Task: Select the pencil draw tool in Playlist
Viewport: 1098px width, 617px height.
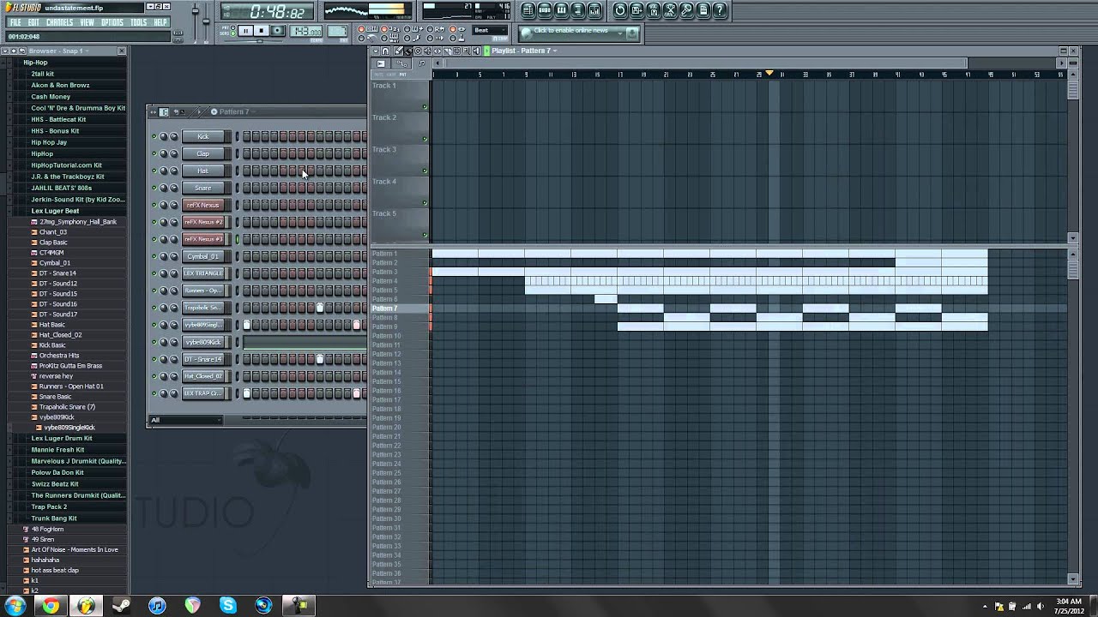Action: coord(398,51)
